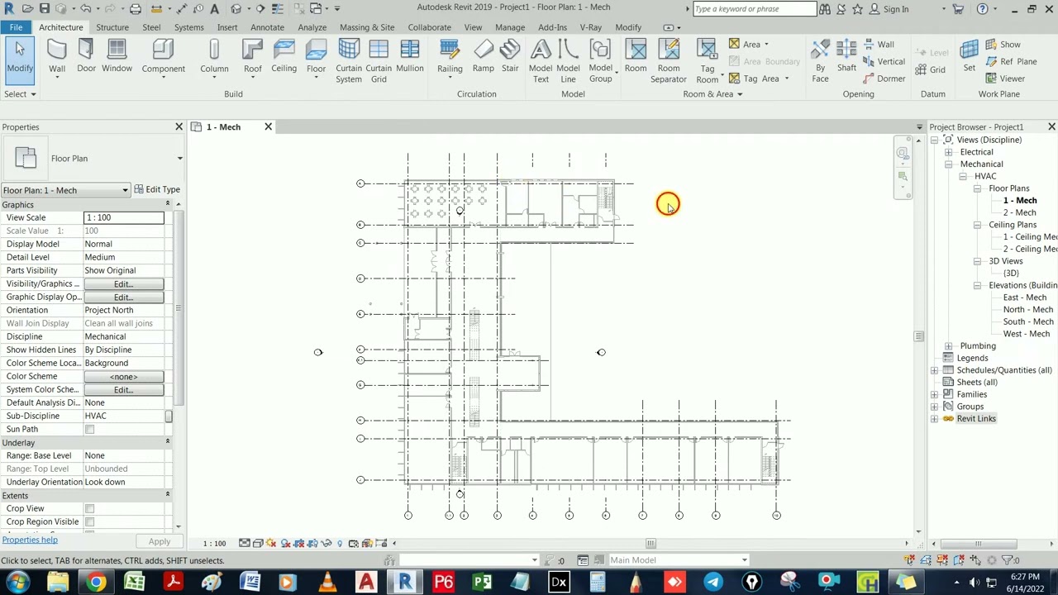
Task: Open the File tab
Action: coord(16,27)
